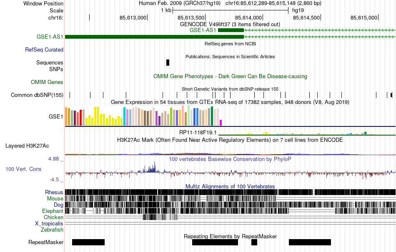Click the rightmost RepeatMasker black block
This screenshot has height=252, width=396.
pos(310,242)
